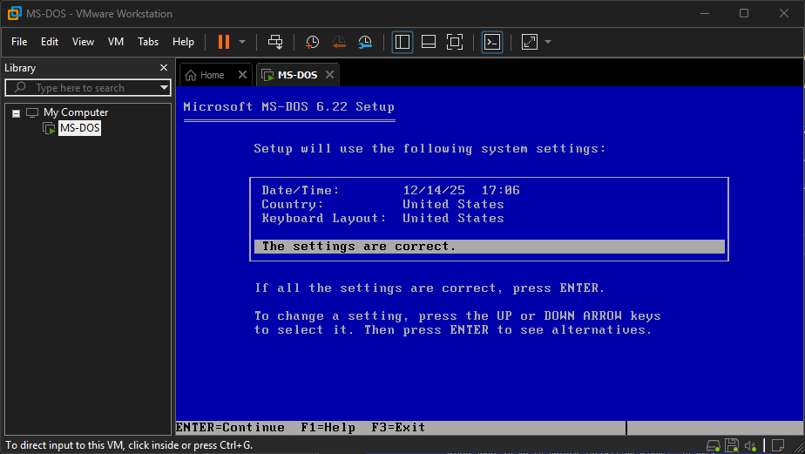This screenshot has width=805, height=454.
Task: Toggle the thumbnail bar view button
Action: (x=428, y=42)
